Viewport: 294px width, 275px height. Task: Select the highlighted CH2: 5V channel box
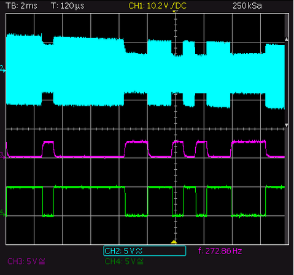click(145, 251)
